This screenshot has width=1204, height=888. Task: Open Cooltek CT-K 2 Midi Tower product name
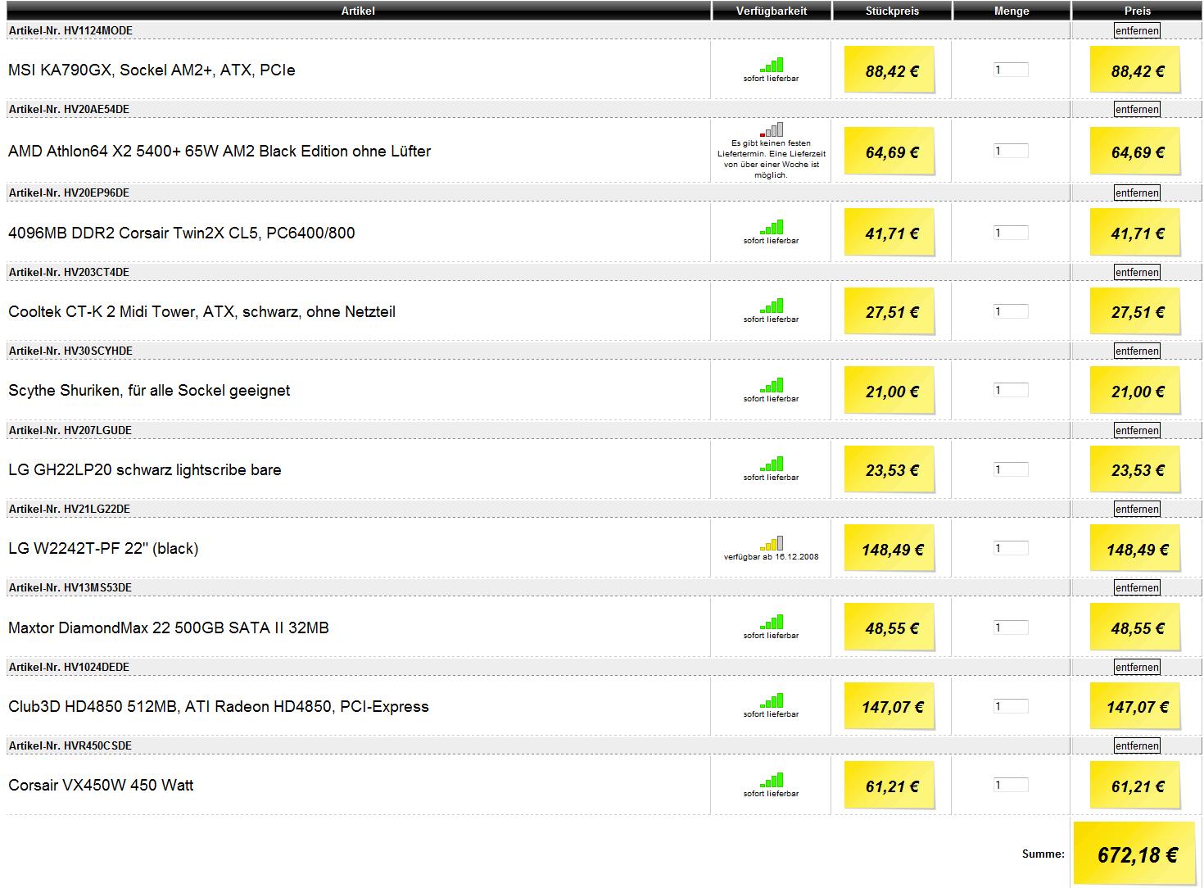[x=201, y=311]
